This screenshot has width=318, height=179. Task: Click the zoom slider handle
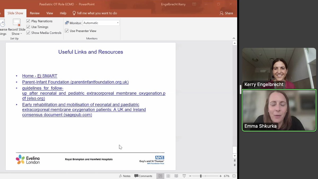click(201, 176)
